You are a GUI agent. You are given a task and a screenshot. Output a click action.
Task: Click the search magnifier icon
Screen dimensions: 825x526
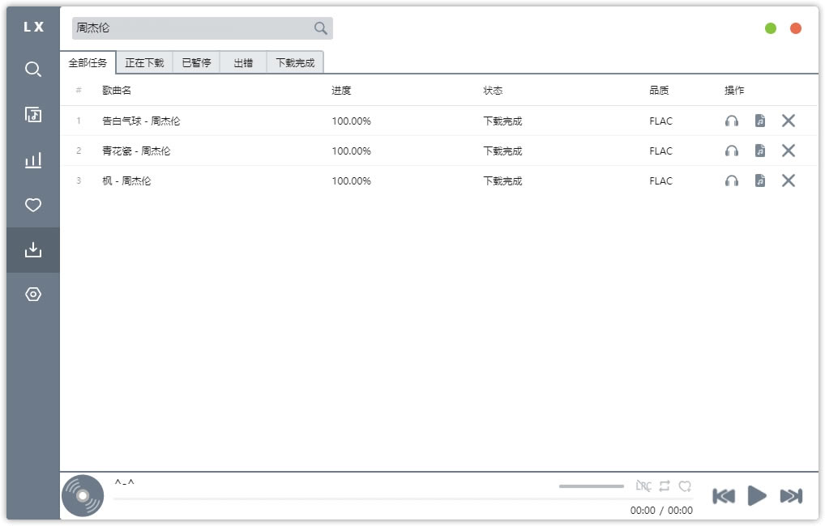[x=319, y=28]
